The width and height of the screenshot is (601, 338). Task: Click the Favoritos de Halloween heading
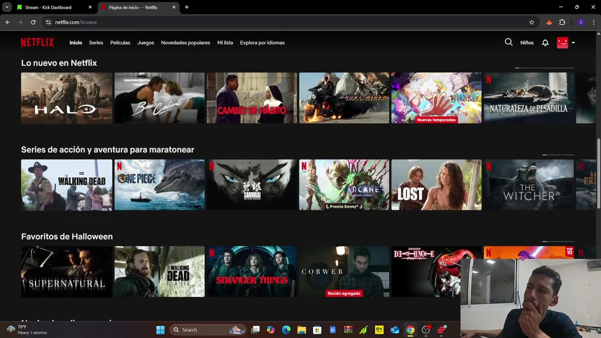[x=67, y=237]
